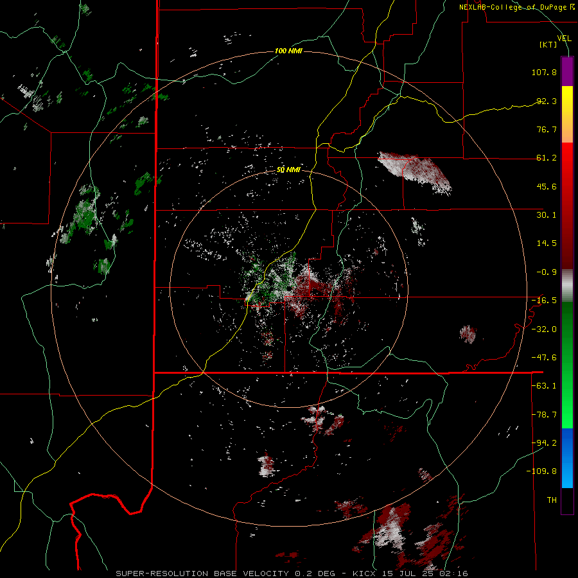Pick the purple segment of color bar
Screen dimensions: 578x578
(x=567, y=72)
